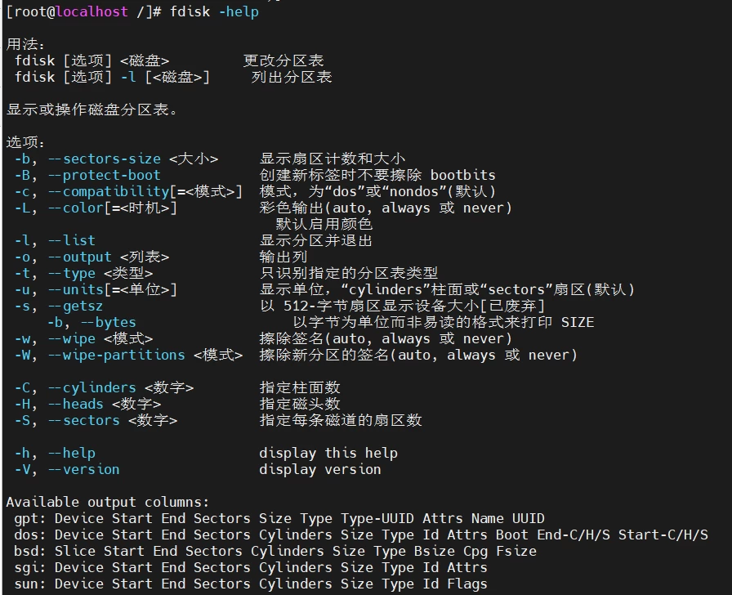The image size is (732, 595).
Task: Click the localhost hostname in the prompt
Action: (x=91, y=11)
